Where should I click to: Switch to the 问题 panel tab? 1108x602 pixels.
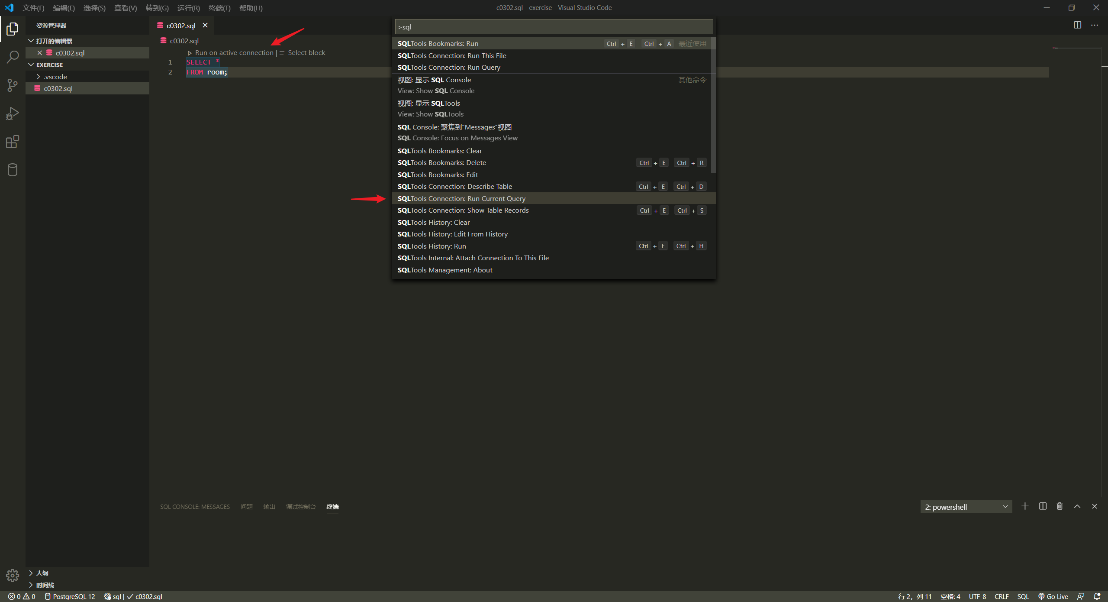tap(247, 507)
